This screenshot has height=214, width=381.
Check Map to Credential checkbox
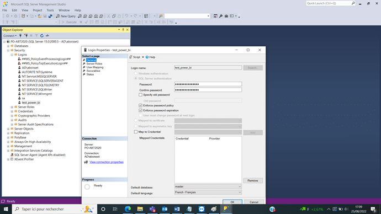coord(136,132)
